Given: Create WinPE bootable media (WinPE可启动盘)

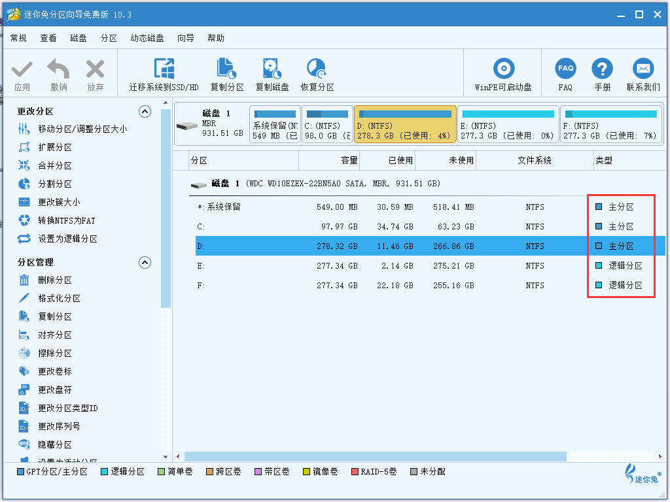Looking at the screenshot, I should coord(503,75).
